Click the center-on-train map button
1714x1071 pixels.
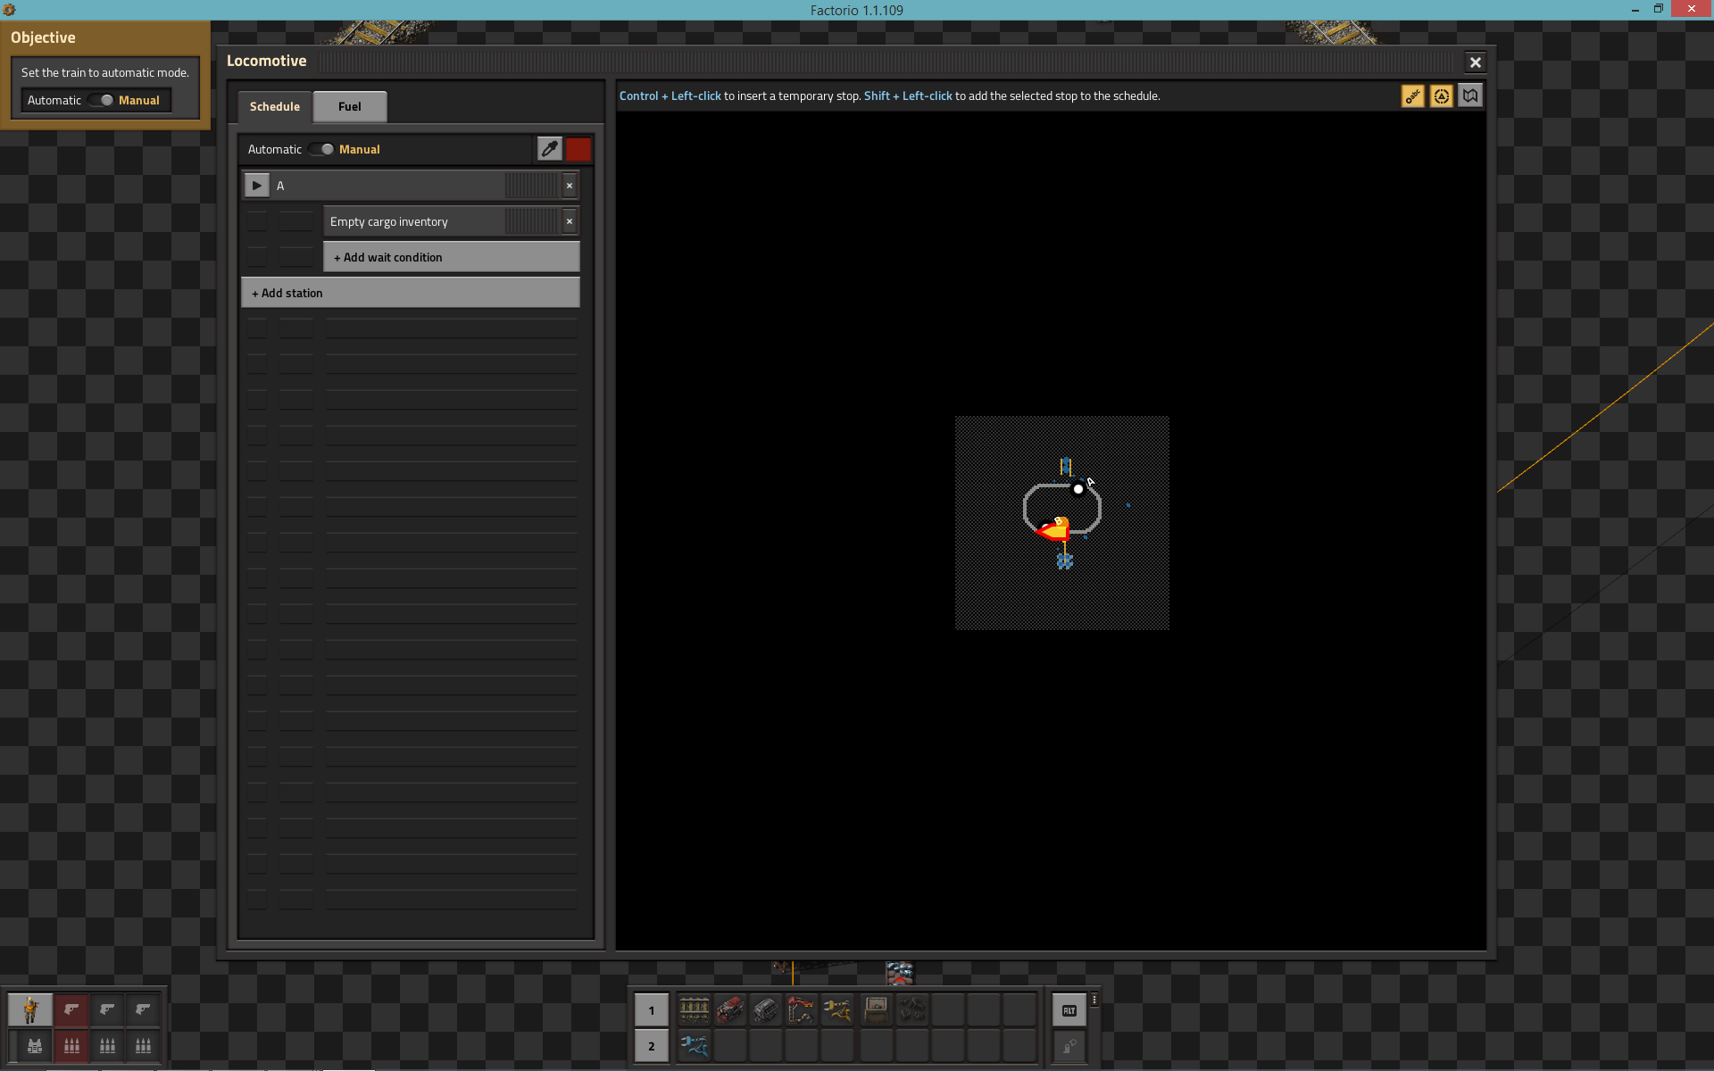pos(1441,96)
